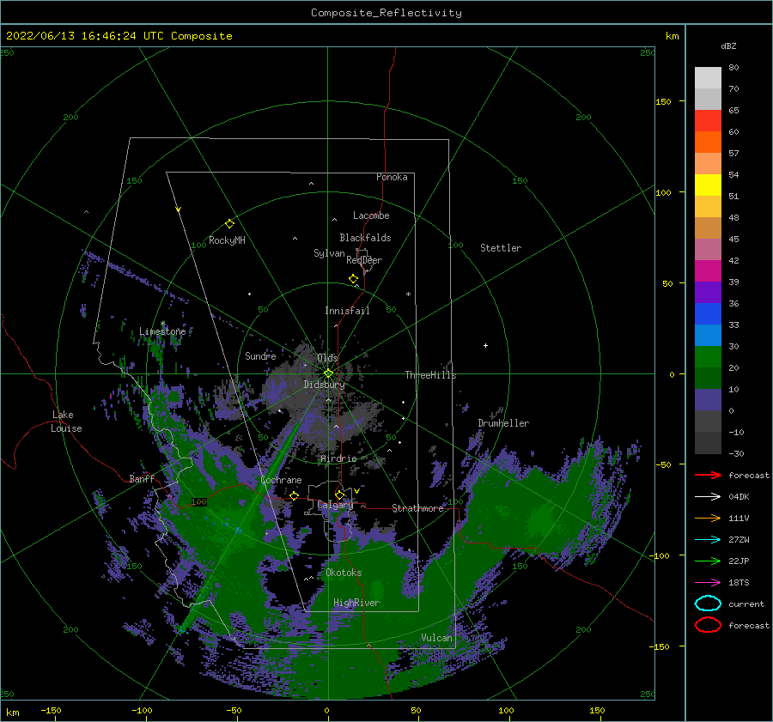Click the yellow diamond marker beside RockyMH
Screen dimensions: 773x722
click(x=229, y=224)
